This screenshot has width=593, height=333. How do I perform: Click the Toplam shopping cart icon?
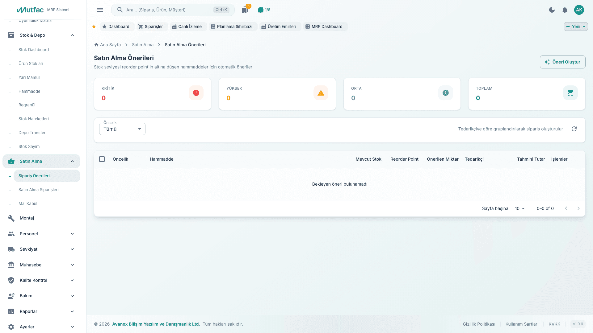click(570, 93)
